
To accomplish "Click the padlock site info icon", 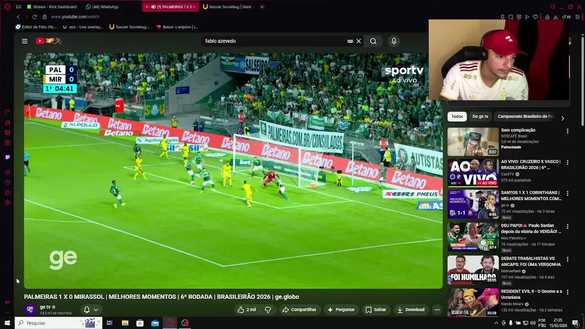I will 44,17.
